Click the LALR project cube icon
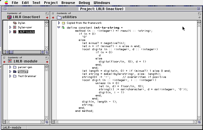 point(9,17)
